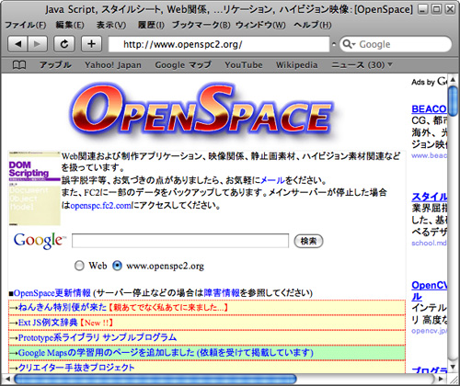
Task: Open Prototype系ライブラリ サンプルプログラム link
Action: click(98, 337)
